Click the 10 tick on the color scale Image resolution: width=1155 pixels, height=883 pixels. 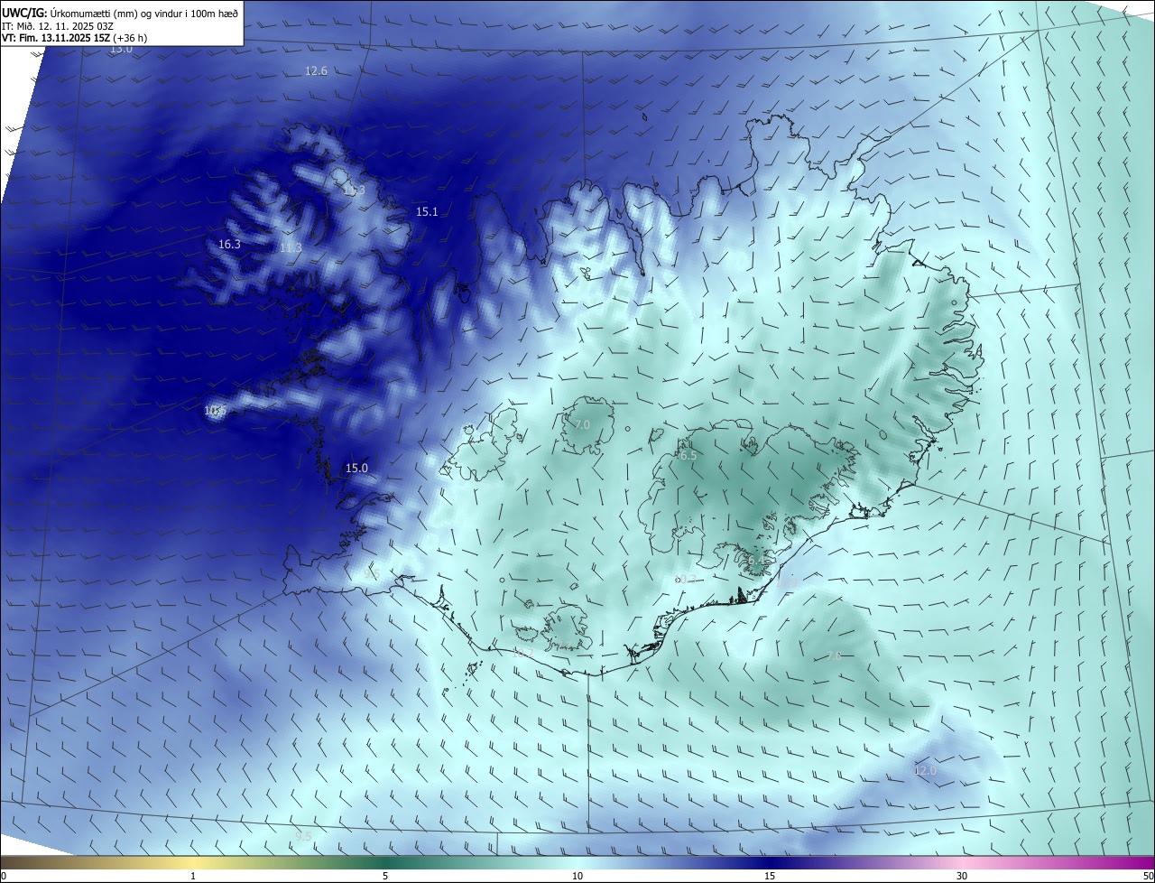[x=577, y=876]
